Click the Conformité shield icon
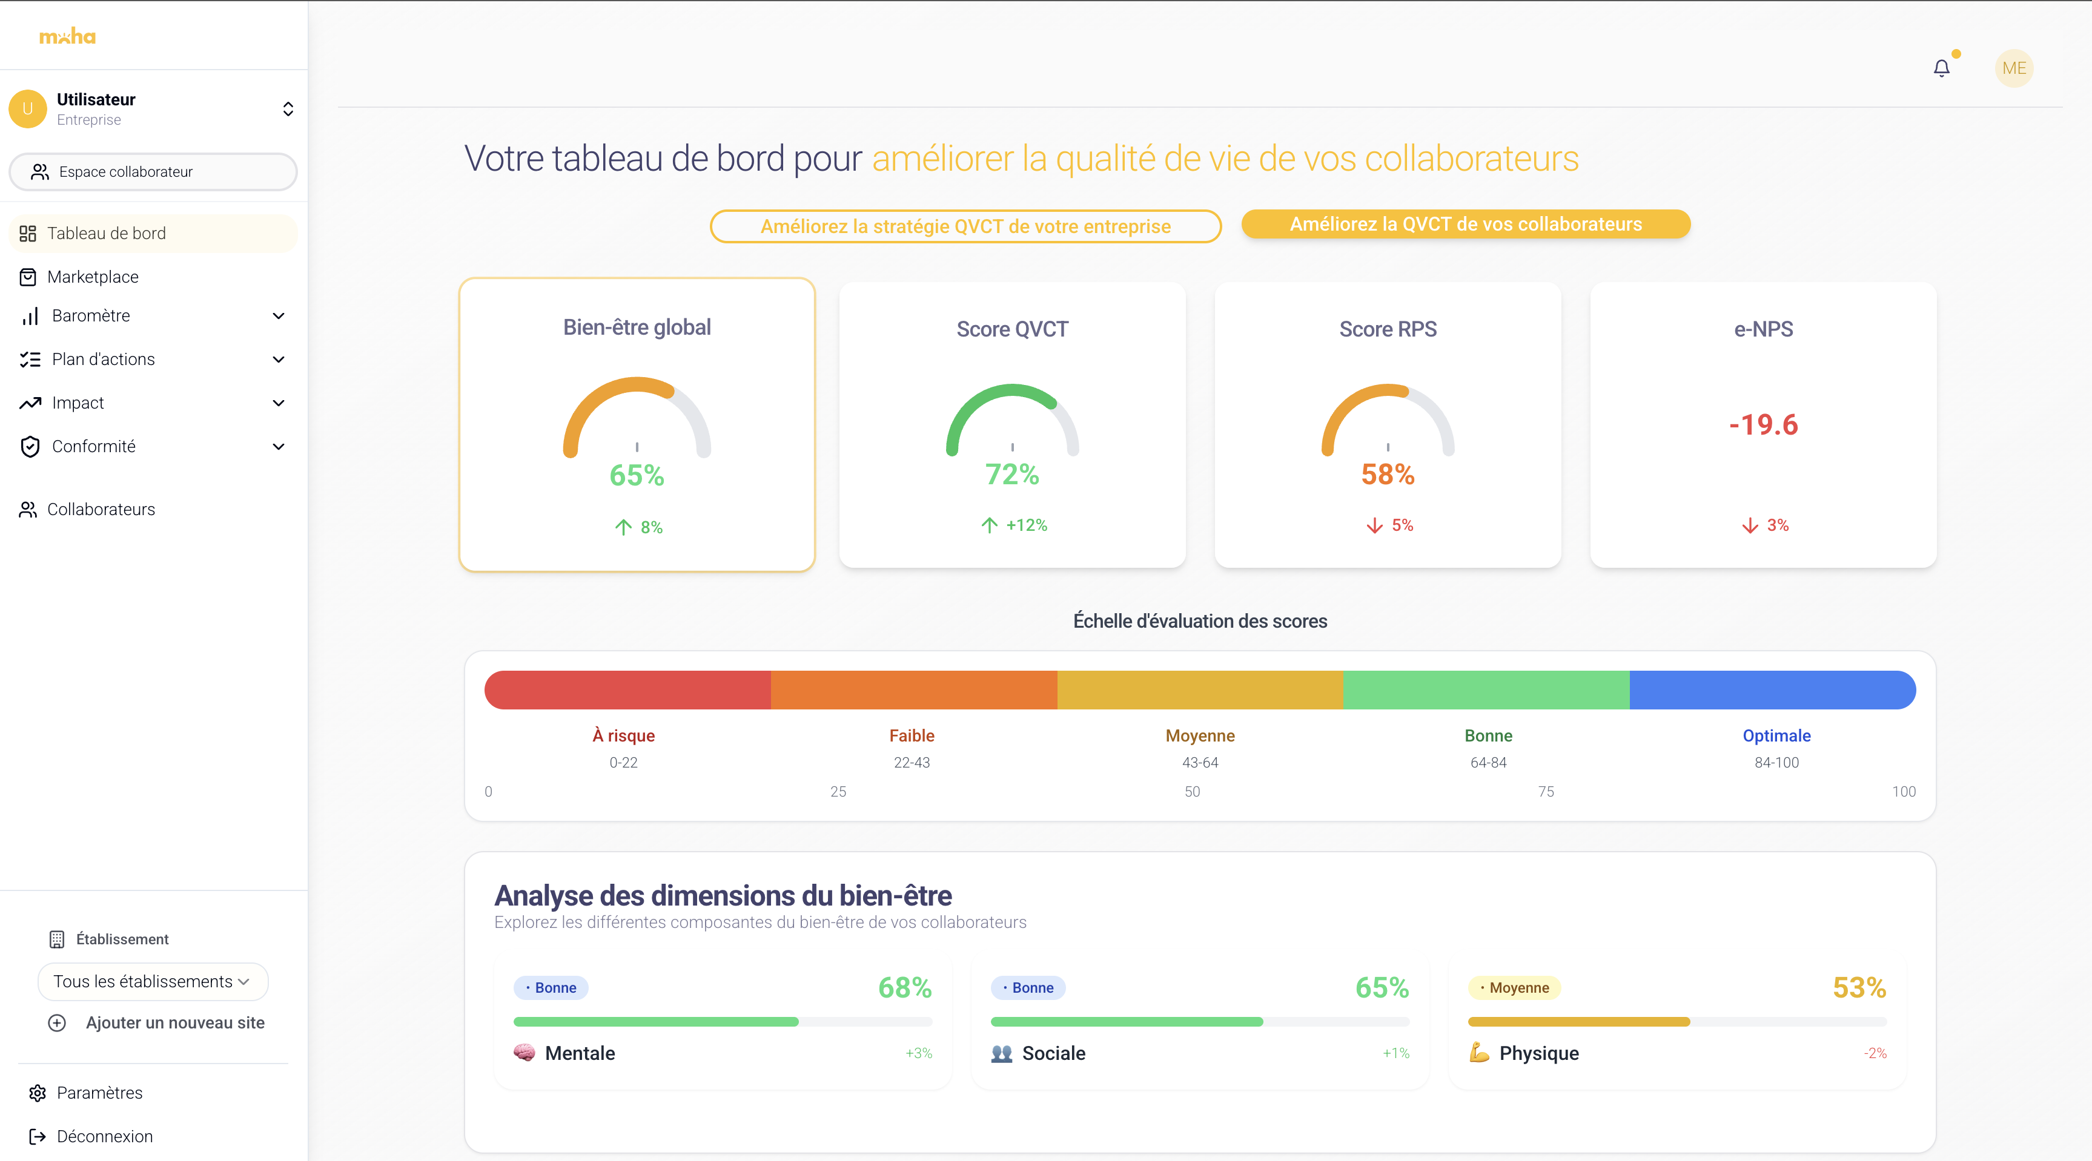The height and width of the screenshot is (1161, 2092). coord(30,447)
